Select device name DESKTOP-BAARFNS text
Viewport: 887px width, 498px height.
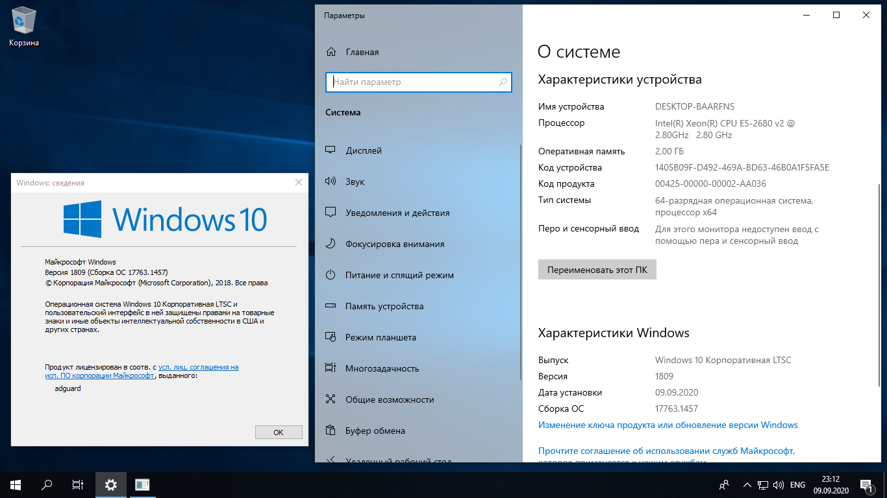click(x=695, y=106)
